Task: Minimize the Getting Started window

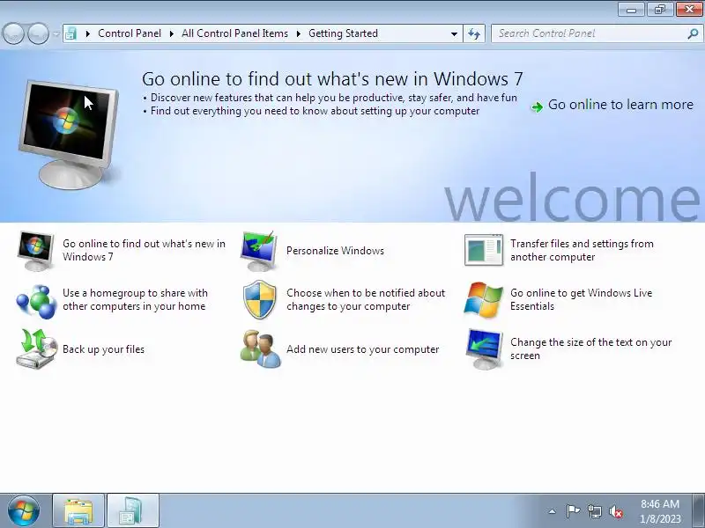Action: click(631, 9)
